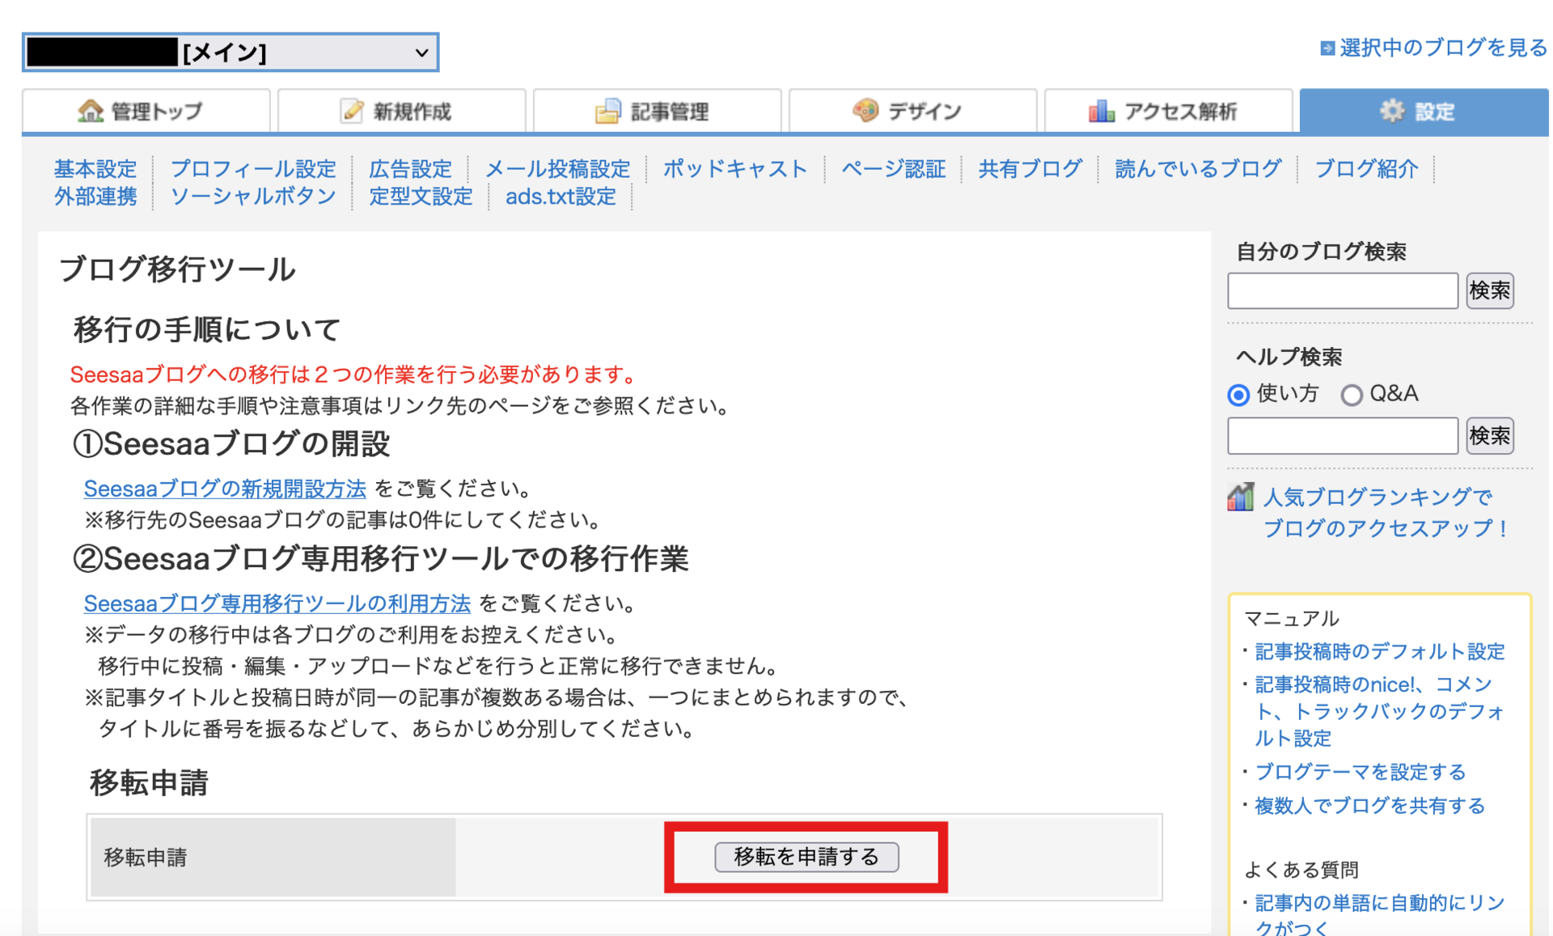Open 記事投稿時のnice!、コメント、トラックバック manual link
The height and width of the screenshot is (936, 1553).
coord(1378,711)
